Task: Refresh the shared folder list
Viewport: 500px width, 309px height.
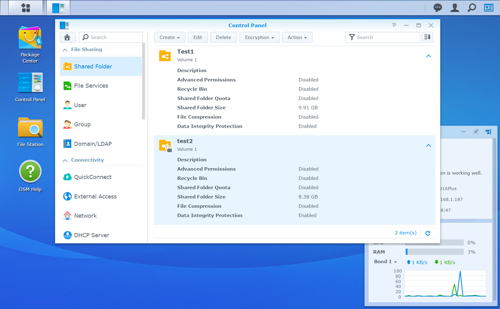Action: point(428,233)
